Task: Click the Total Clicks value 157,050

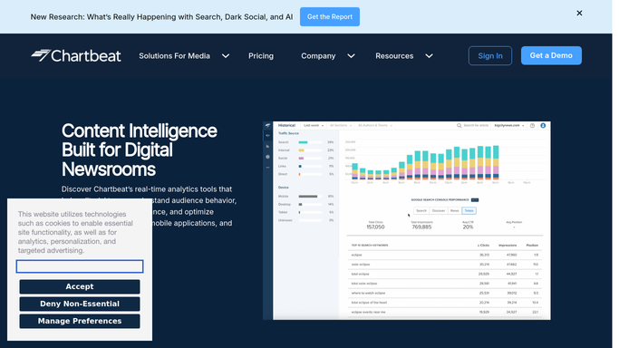Action: click(375, 227)
